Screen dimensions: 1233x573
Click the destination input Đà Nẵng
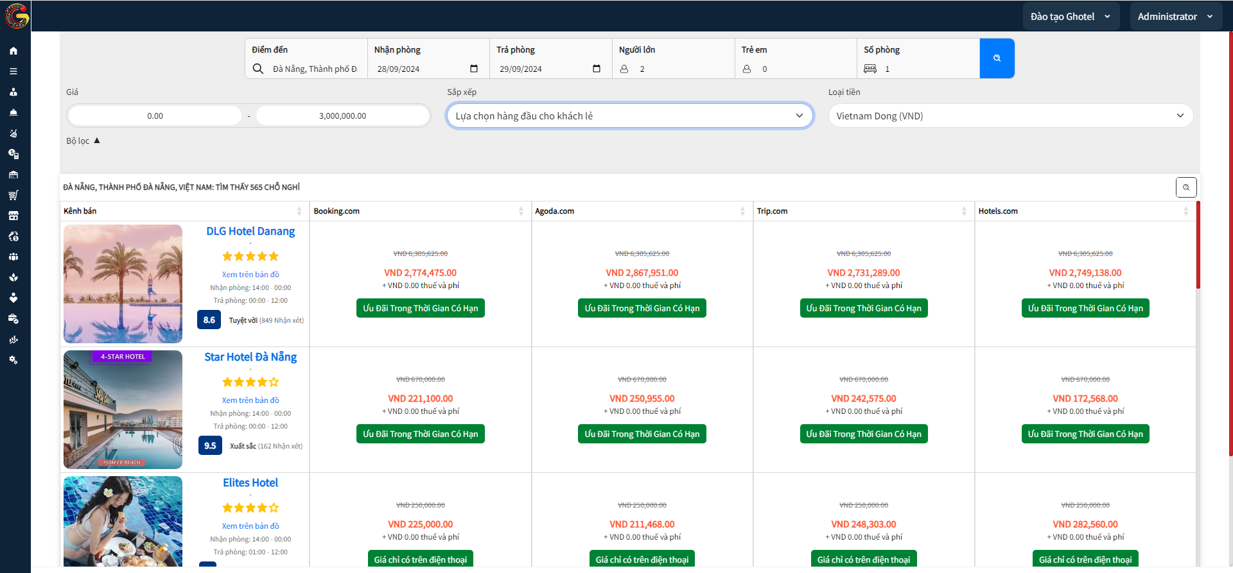(x=315, y=69)
